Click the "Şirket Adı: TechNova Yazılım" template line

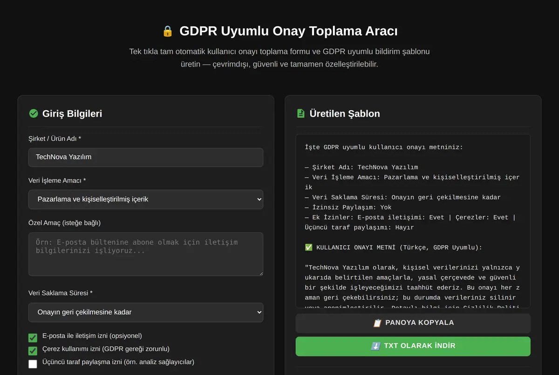pyautogui.click(x=361, y=167)
